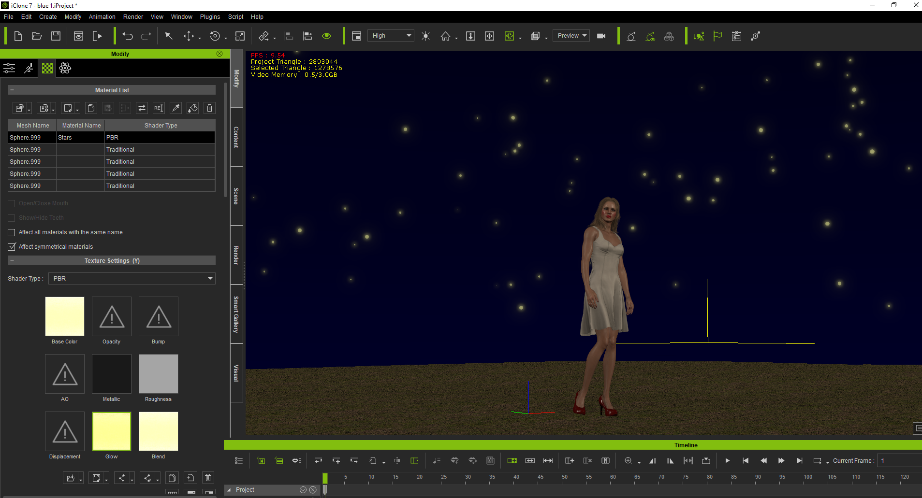Screen dimensions: 922x498
Task: Click the Shader Type column header
Action: pyautogui.click(x=161, y=126)
